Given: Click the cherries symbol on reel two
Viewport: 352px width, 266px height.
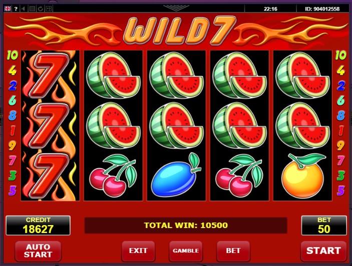Looking at the screenshot, I should [x=113, y=176].
